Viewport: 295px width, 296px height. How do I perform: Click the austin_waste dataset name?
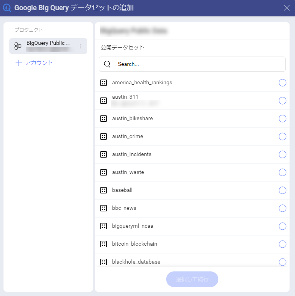pyautogui.click(x=128, y=172)
